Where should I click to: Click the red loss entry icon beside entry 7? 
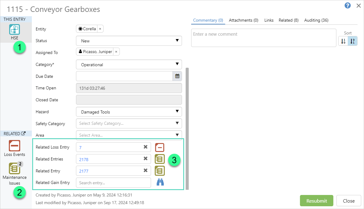pos(160,147)
